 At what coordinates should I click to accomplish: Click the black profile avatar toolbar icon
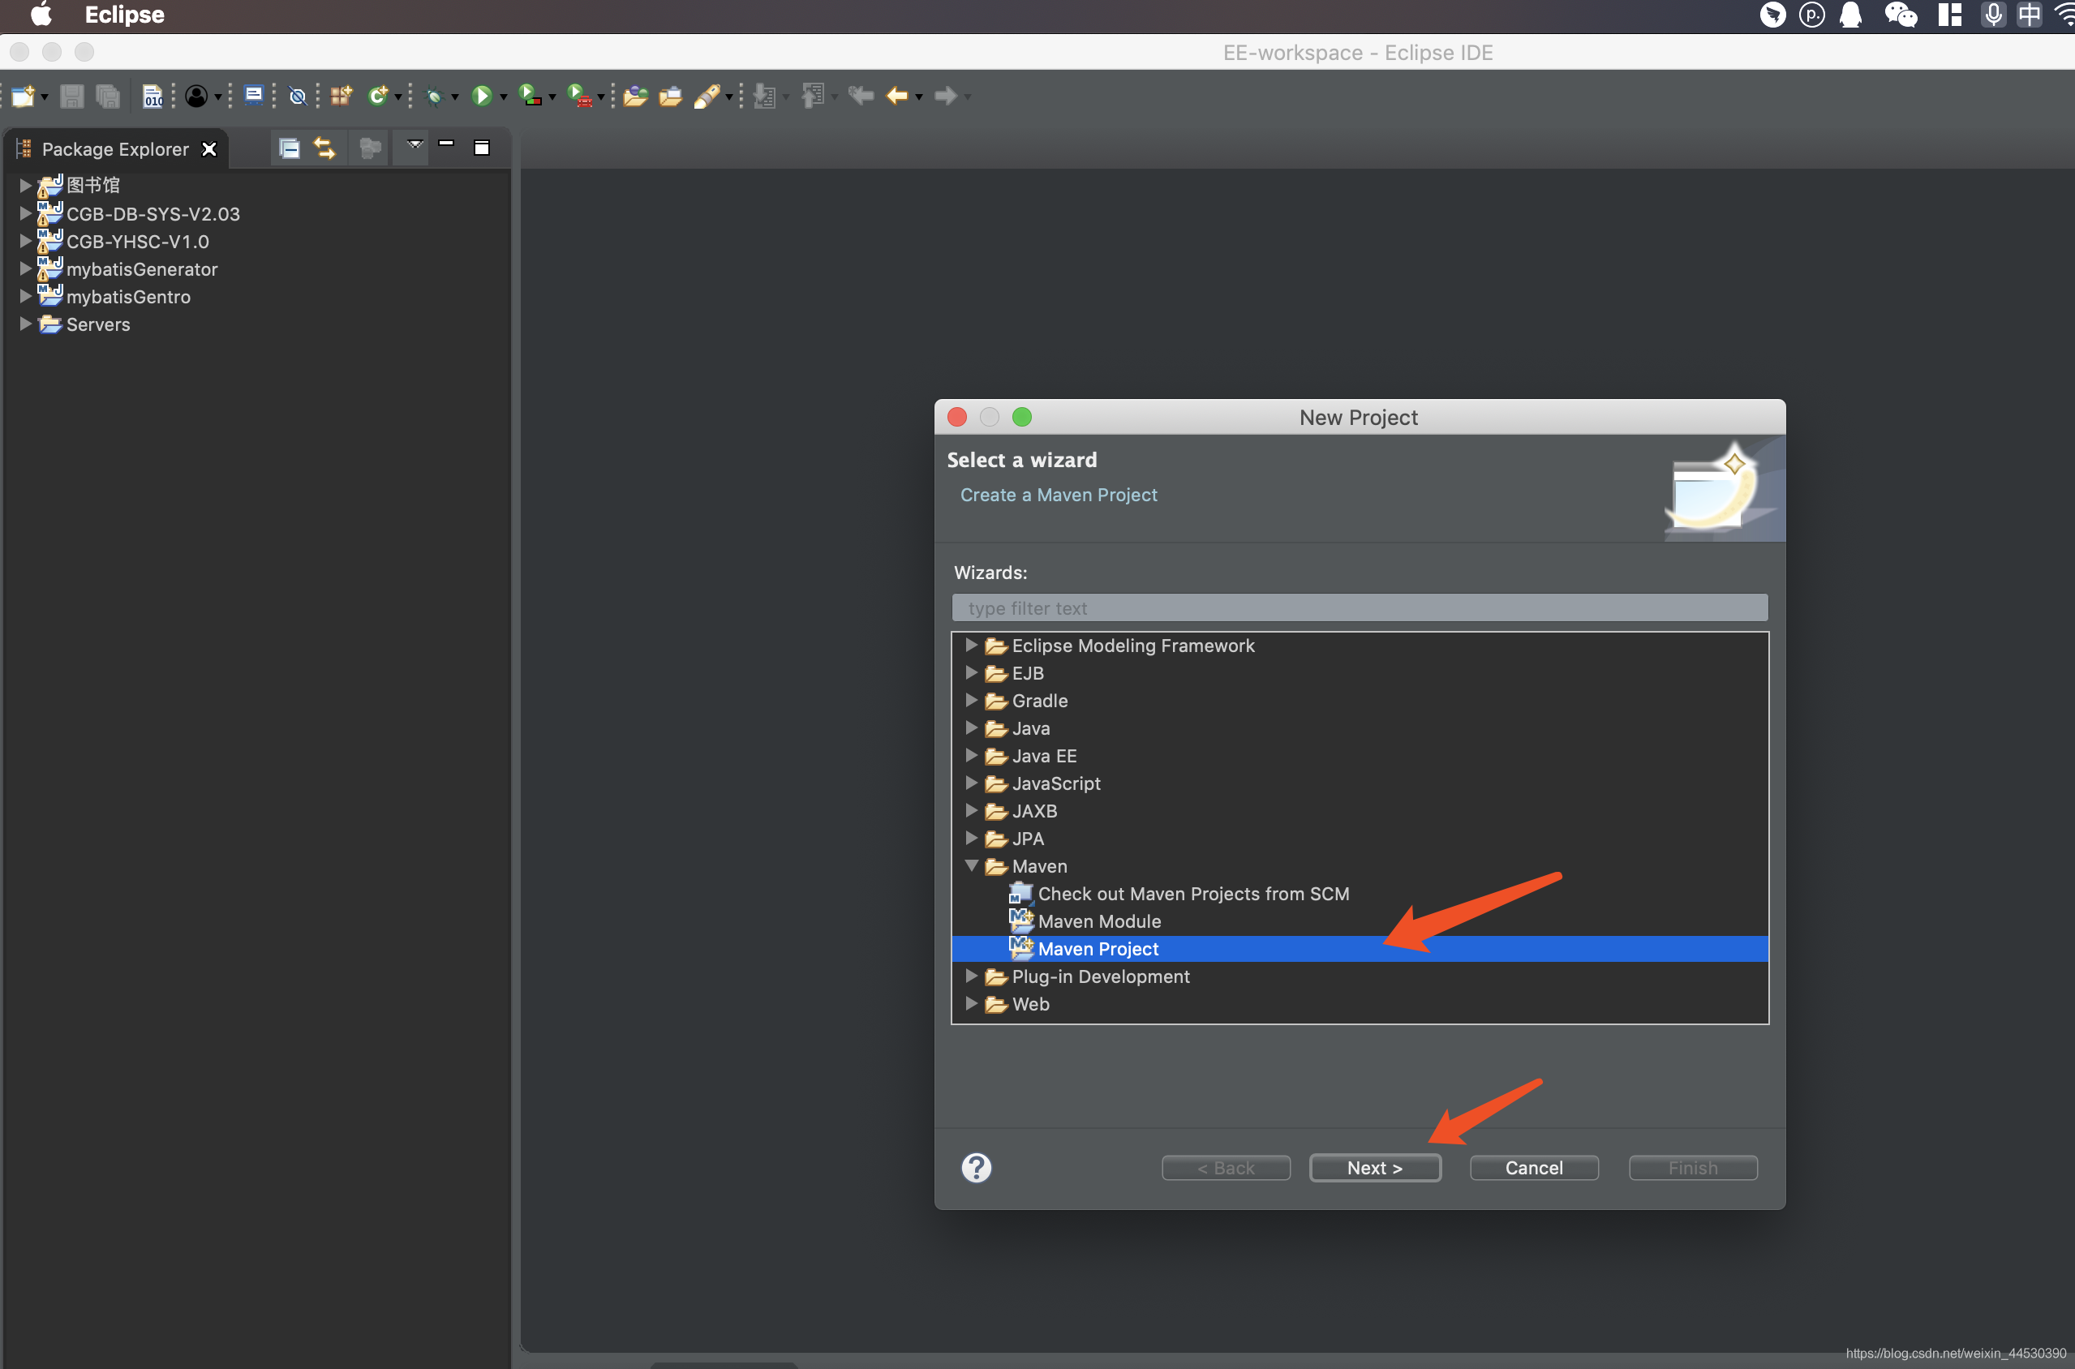point(196,96)
